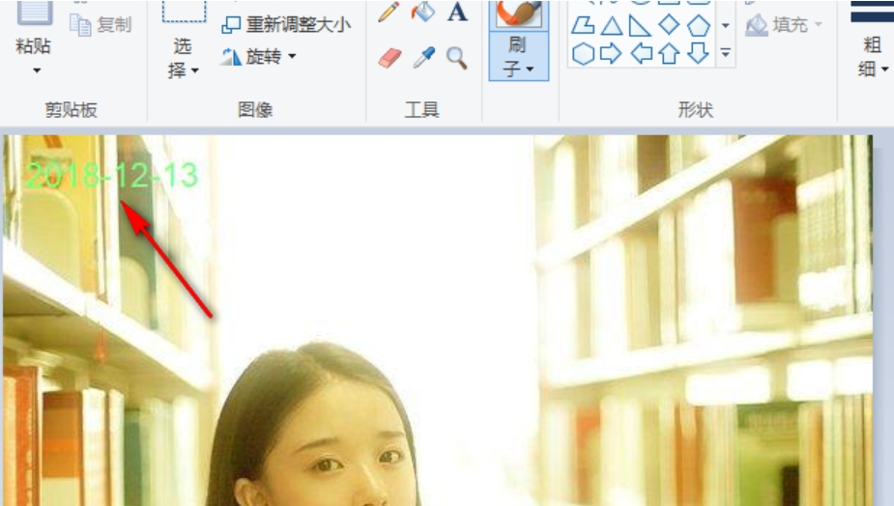Choose the Pentagon shape
The height and width of the screenshot is (506, 894).
pos(699,26)
